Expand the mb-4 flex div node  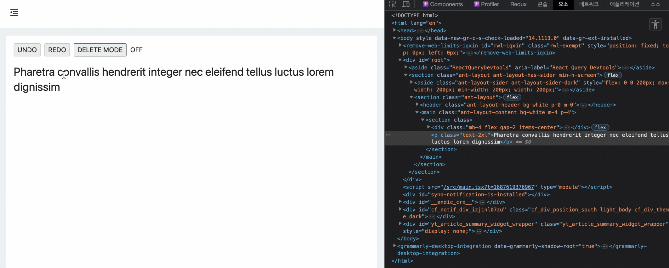(x=428, y=127)
